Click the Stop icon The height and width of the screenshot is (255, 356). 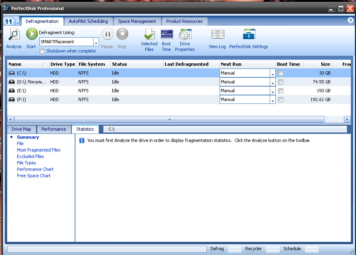[122, 34]
